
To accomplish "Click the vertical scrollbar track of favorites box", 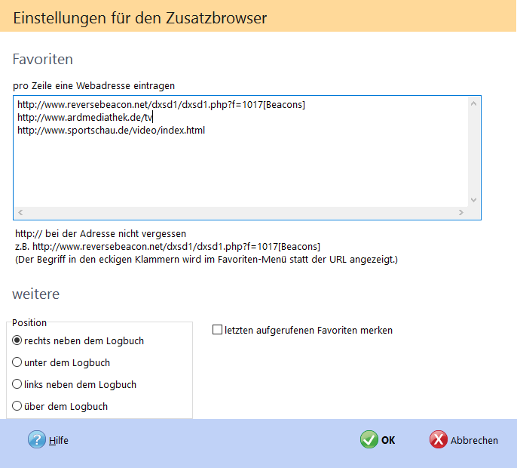I will [x=474, y=151].
